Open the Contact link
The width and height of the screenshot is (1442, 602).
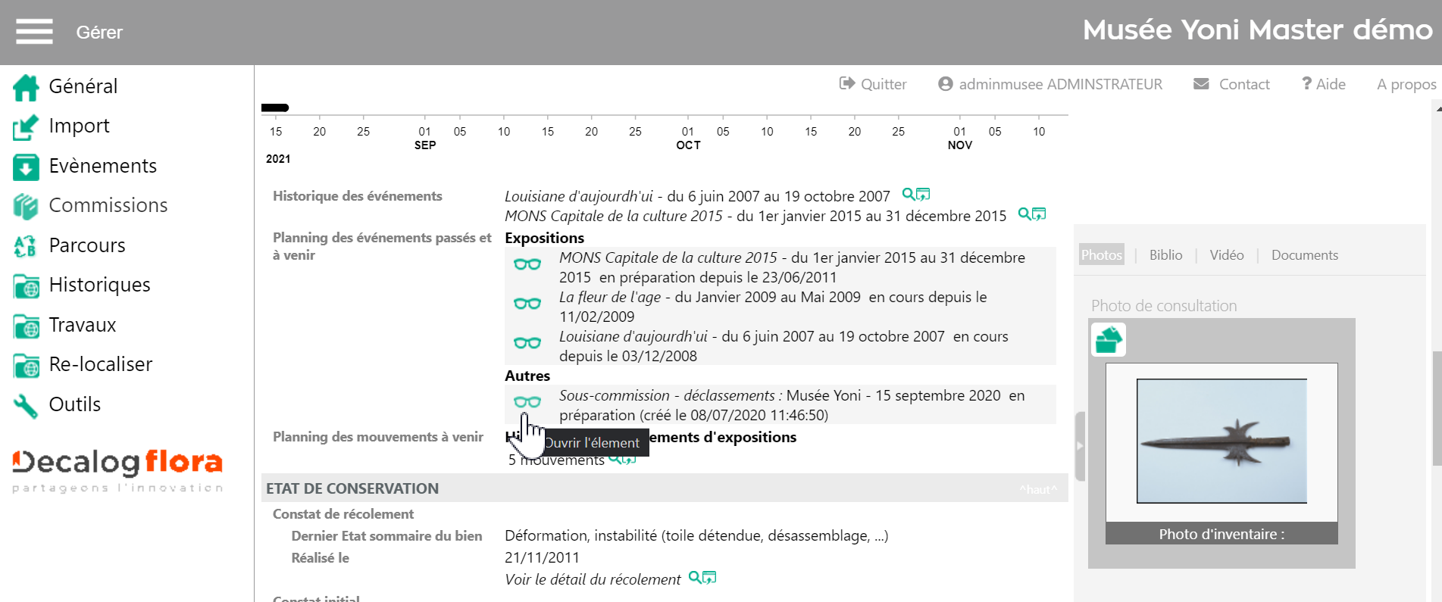point(1232,84)
